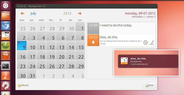The width and height of the screenshot is (184, 95).
Task: Open the reminder 'Also, do this.' in list
Action: [x=121, y=40]
